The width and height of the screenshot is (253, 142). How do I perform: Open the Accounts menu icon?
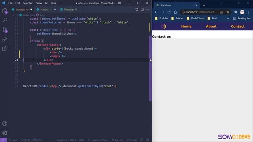coord(5,123)
